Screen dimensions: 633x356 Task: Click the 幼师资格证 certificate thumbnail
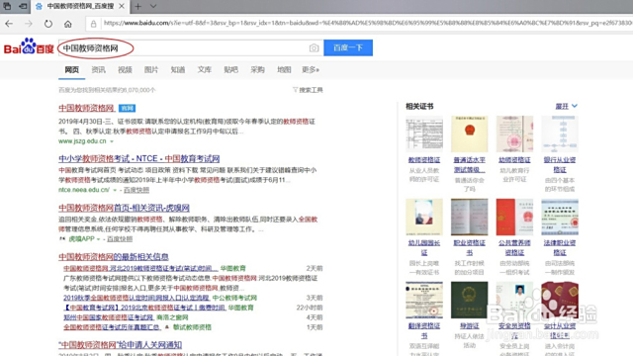(x=514, y=133)
